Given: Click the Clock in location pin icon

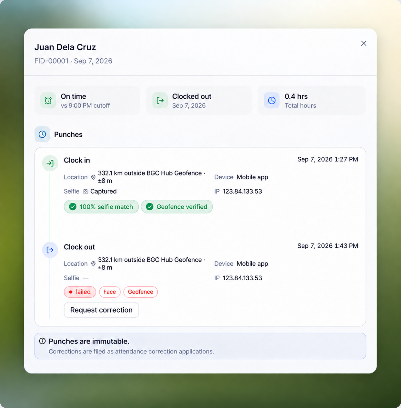Looking at the screenshot, I should (93, 177).
